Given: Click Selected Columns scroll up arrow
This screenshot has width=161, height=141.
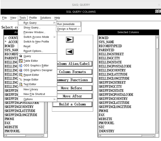Looking at the screenshot, I should click(157, 37).
